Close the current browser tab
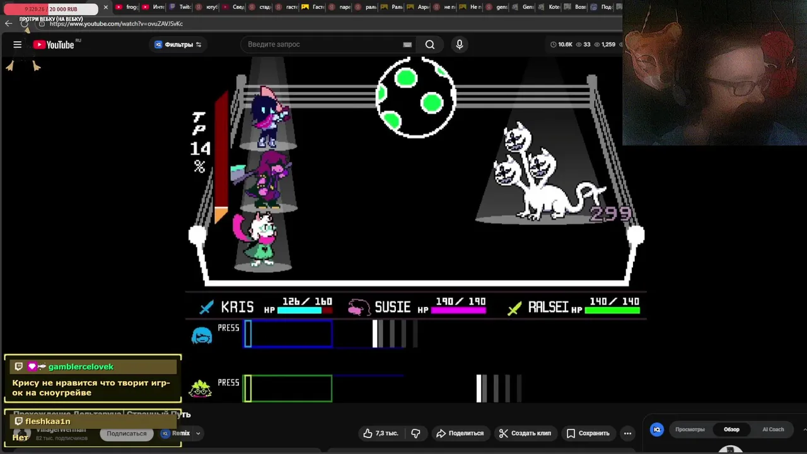807x454 pixels. click(105, 7)
